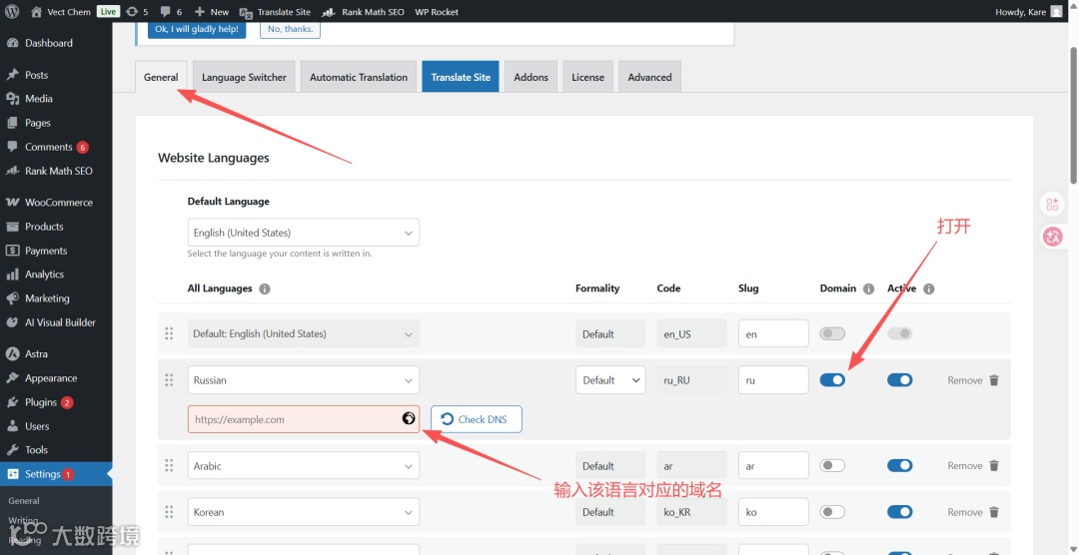Open the Translate Site admin bar icon
The image size is (1079, 555).
click(246, 12)
